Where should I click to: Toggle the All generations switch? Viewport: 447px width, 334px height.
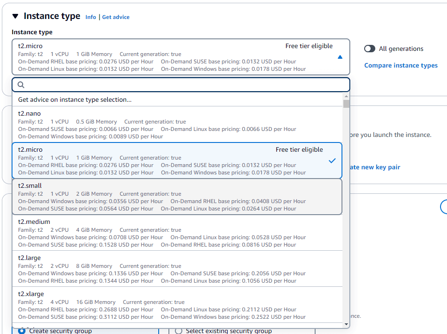coord(369,48)
